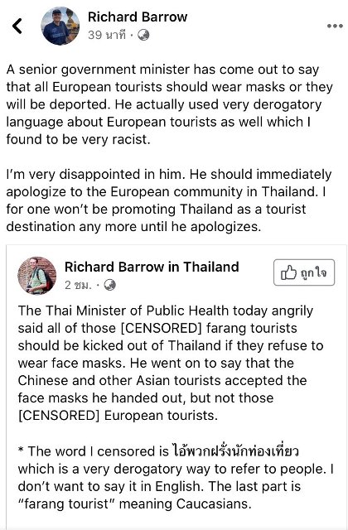Click the [CENSORED] before 'European tourists'
The image size is (348, 530).
click(59, 416)
